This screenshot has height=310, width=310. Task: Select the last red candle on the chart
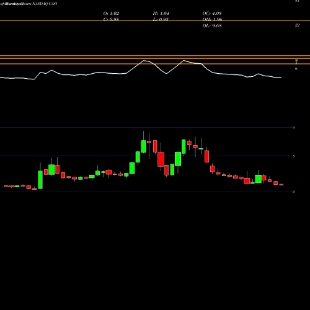click(x=281, y=185)
